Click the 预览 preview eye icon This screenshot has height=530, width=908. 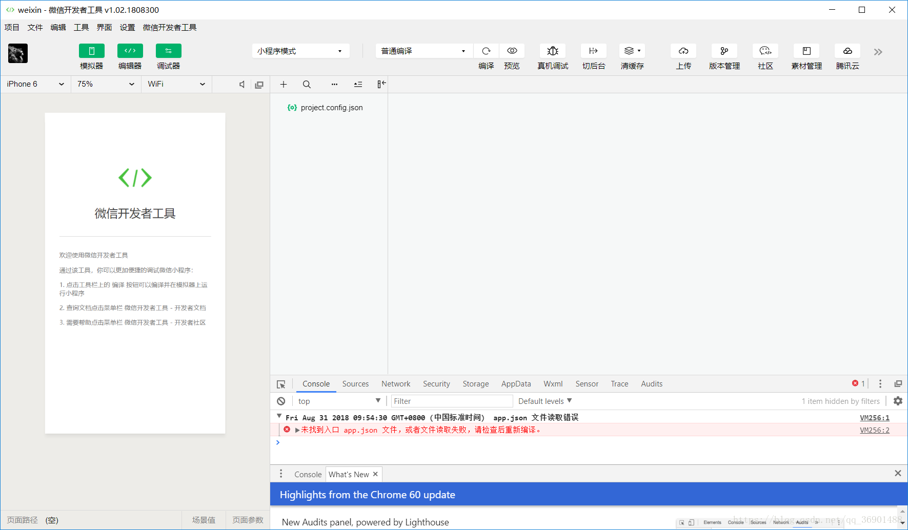click(512, 51)
